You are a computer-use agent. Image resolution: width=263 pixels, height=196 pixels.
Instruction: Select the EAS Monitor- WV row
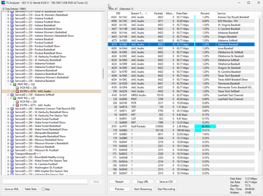pos(181,21)
